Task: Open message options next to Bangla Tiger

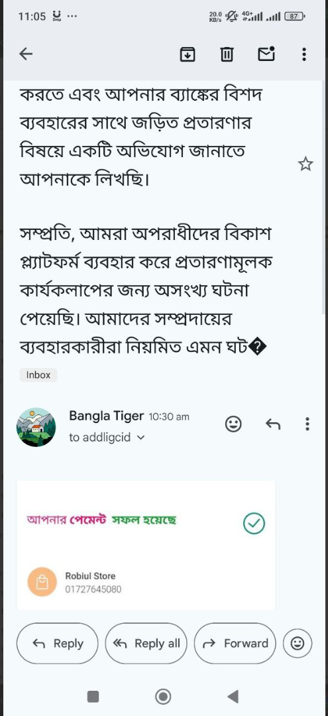Action: point(307,424)
